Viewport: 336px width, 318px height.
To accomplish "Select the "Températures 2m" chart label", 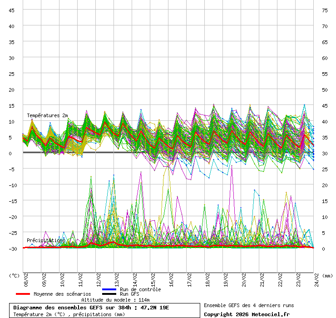I will tap(47, 116).
